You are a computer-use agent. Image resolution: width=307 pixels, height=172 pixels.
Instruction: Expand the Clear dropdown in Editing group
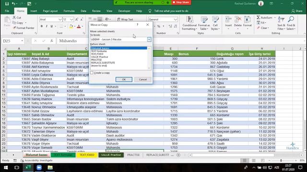(268, 28)
